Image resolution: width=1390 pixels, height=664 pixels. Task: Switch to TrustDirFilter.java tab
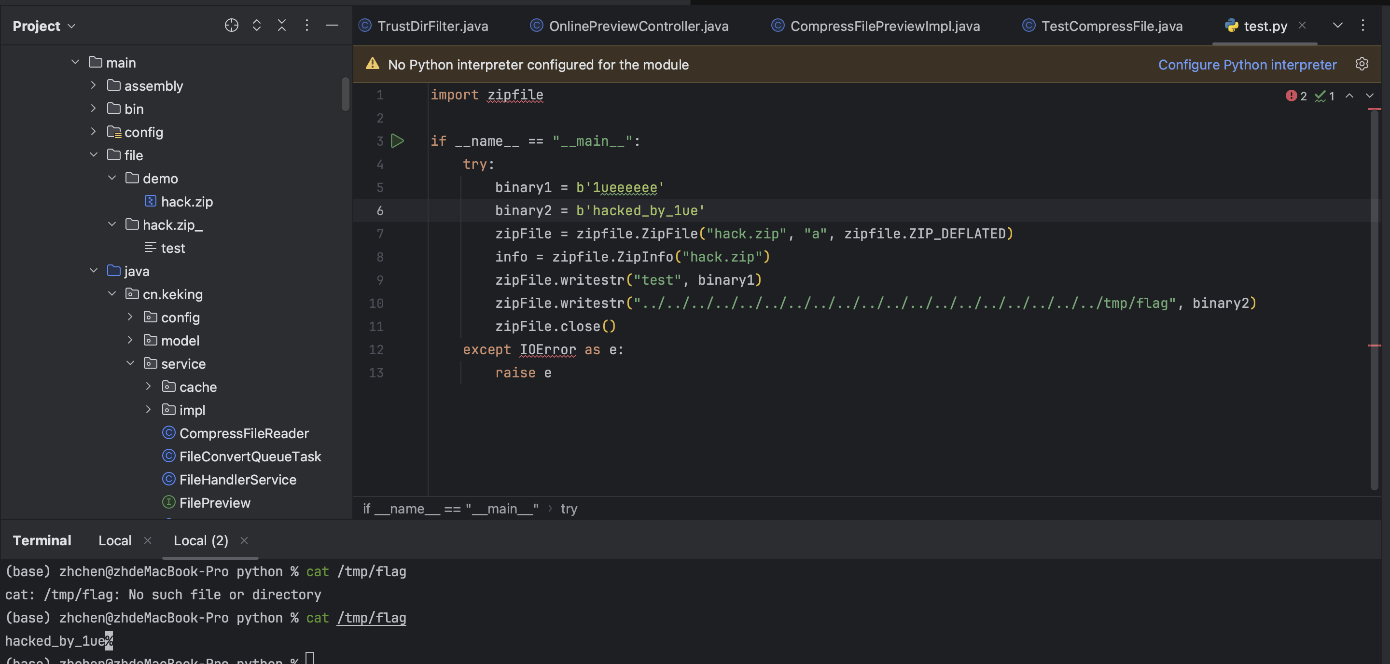tap(424, 26)
